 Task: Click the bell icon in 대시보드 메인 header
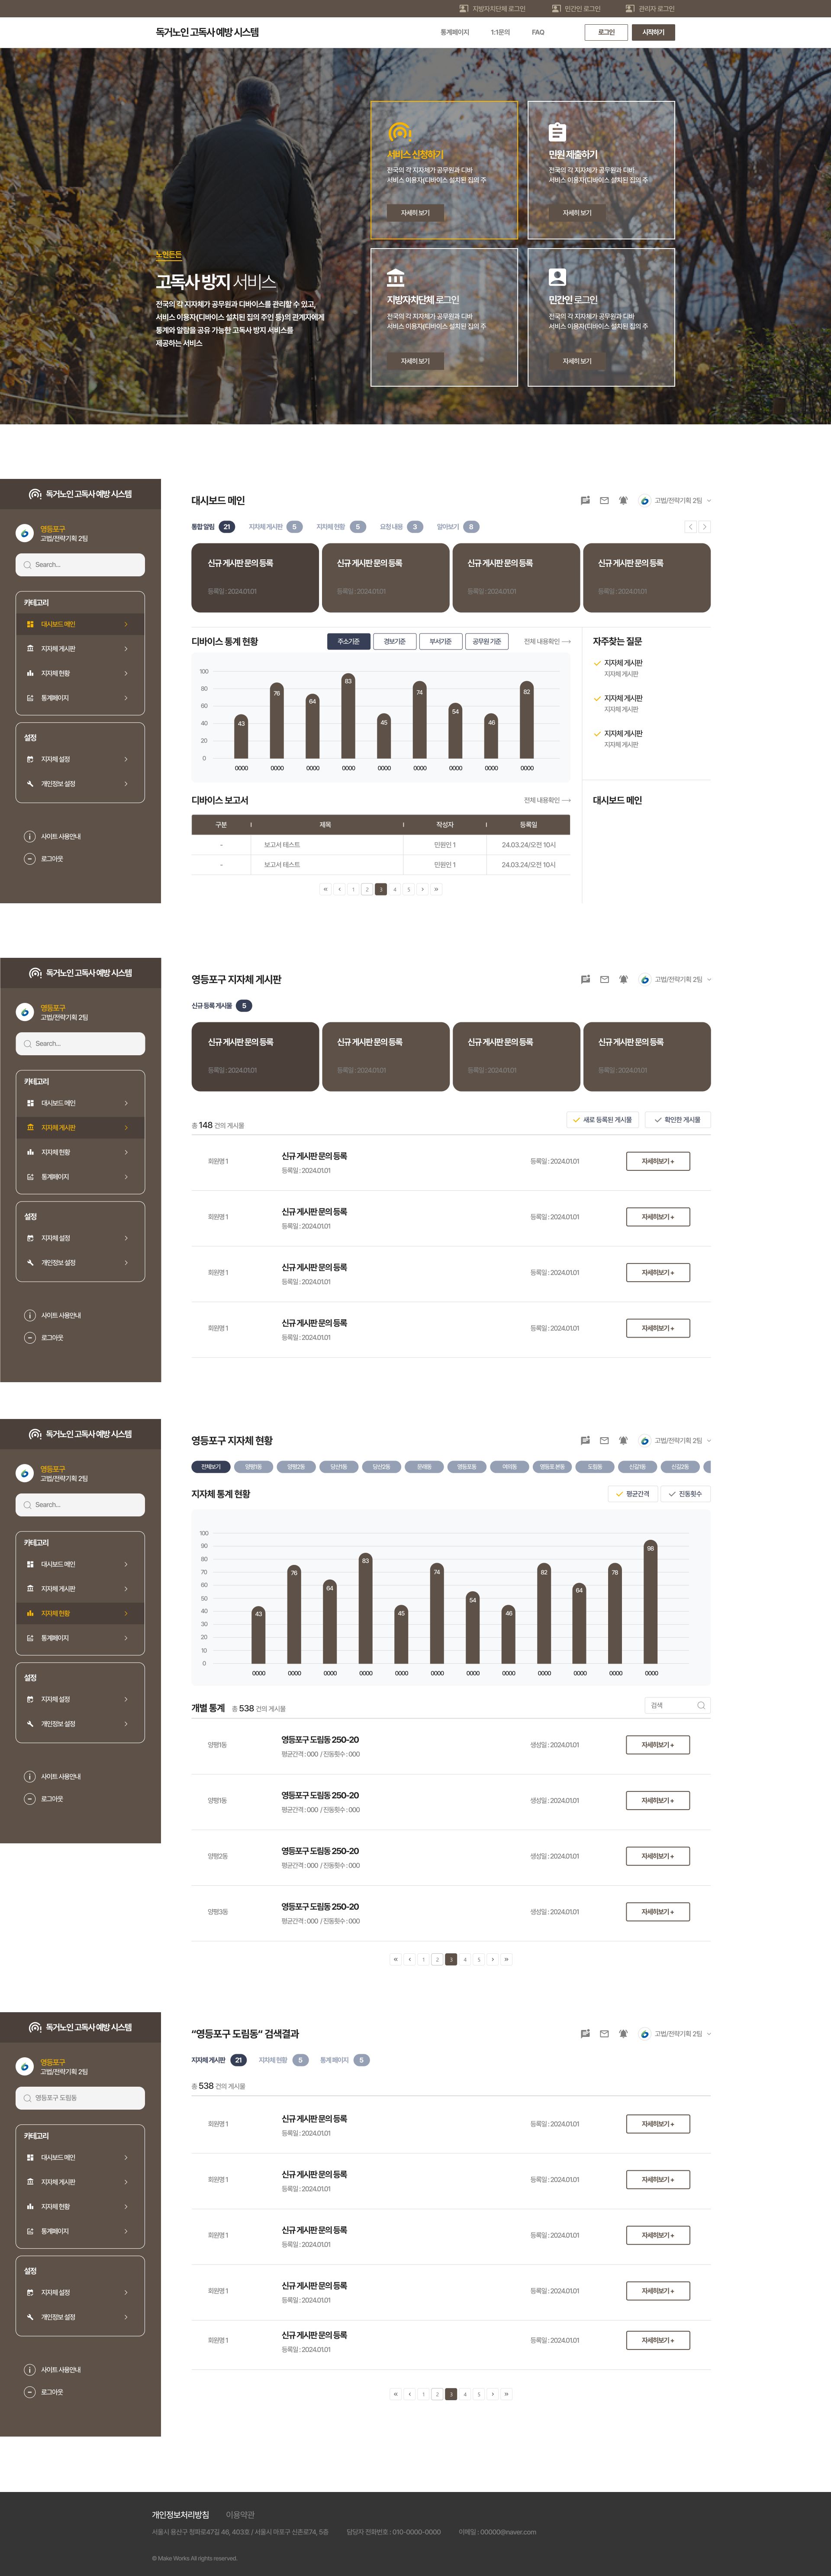[623, 501]
